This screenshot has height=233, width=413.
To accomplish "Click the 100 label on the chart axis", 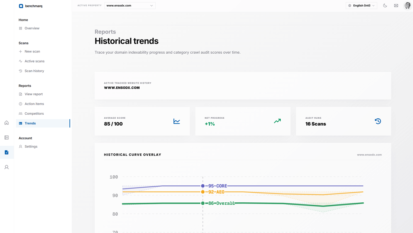I will 114,177.
